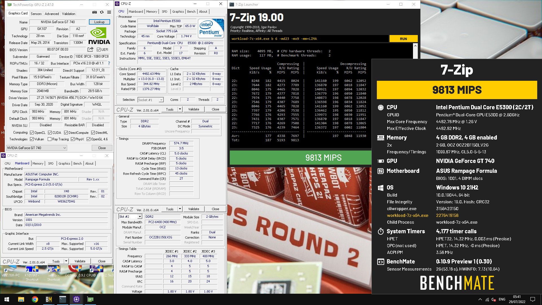Open the Validation tab in GPU-Z
Image resolution: width=542 pixels, height=305 pixels.
[x=69, y=14]
